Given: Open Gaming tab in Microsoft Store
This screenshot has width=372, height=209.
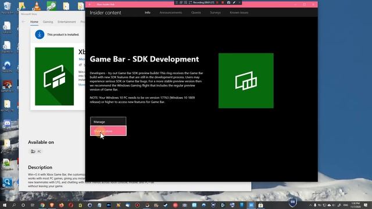Looking at the screenshot, I should tap(48, 22).
